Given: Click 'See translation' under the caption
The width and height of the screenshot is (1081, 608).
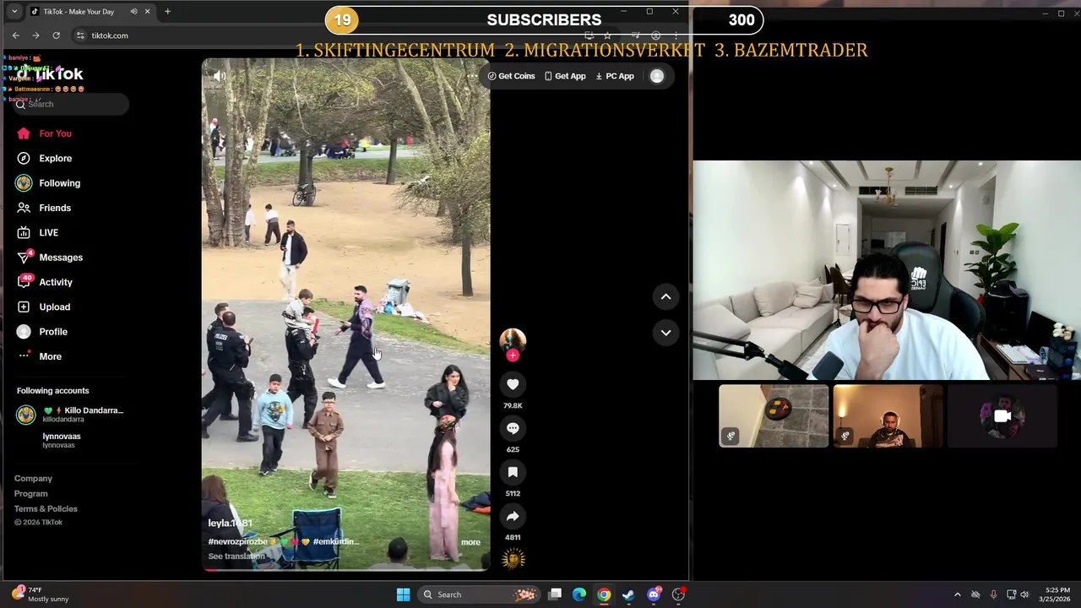Looking at the screenshot, I should 236,556.
